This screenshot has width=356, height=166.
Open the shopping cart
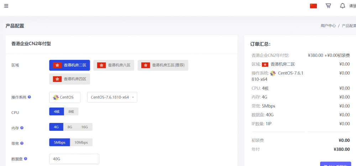pyautogui.click(x=328, y=6)
